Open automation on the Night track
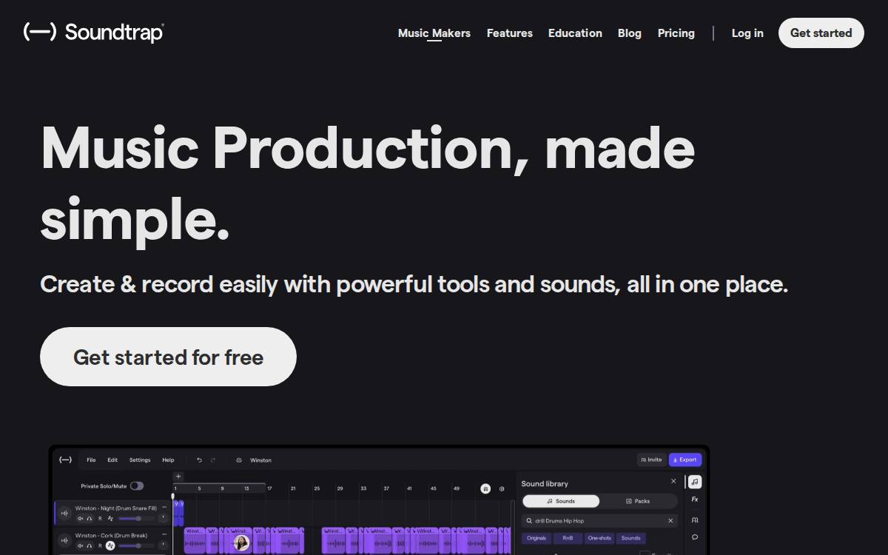 (110, 518)
